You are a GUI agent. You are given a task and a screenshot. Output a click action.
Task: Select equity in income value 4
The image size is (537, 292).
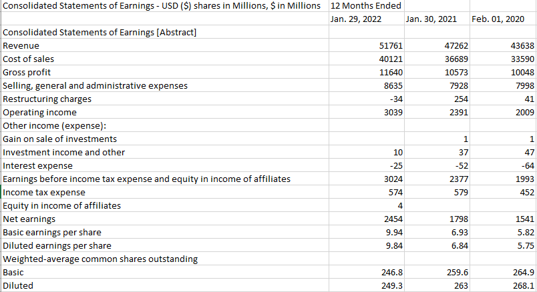pyautogui.click(x=400, y=206)
